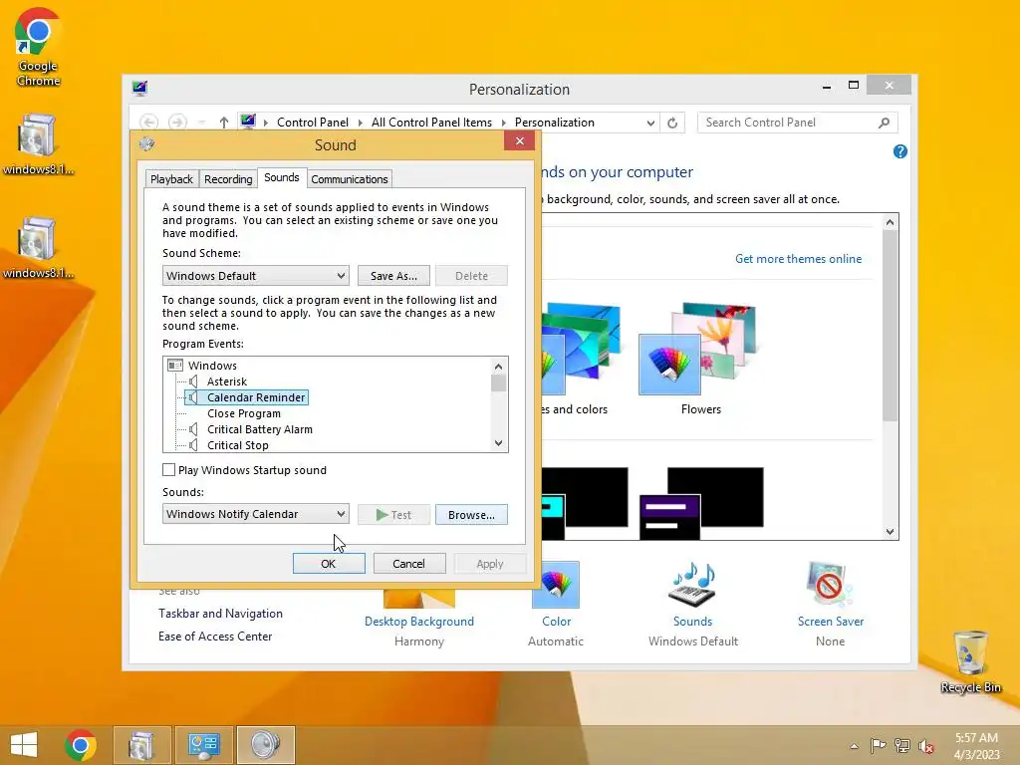Click Control Panel breadcrumb
Image resolution: width=1020 pixels, height=765 pixels.
[312, 123]
